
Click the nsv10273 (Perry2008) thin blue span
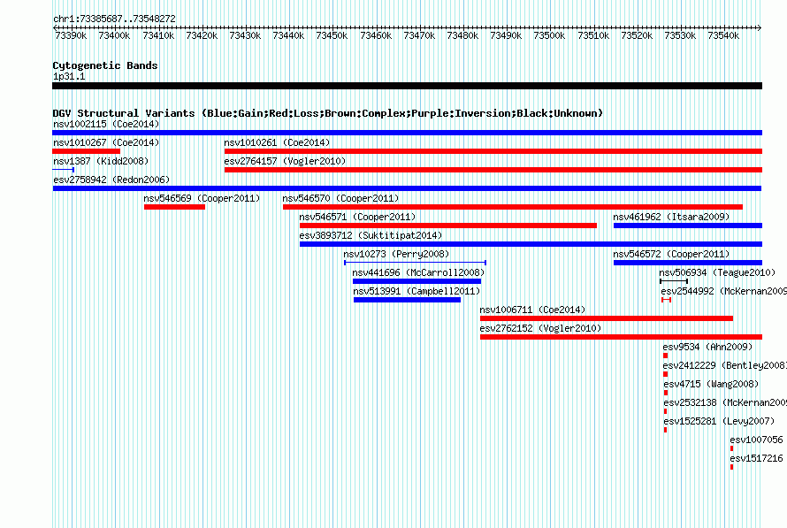pos(415,263)
